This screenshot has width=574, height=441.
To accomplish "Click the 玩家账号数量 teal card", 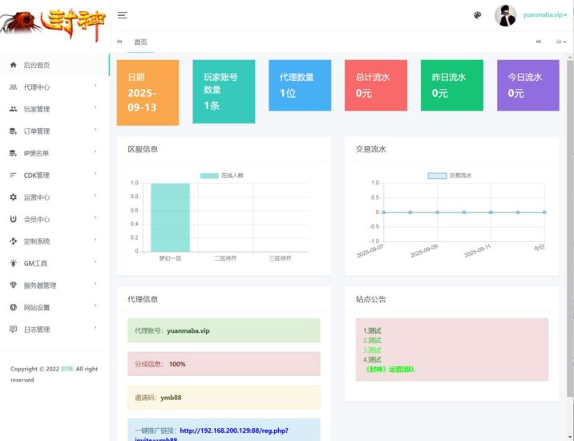I will pyautogui.click(x=224, y=91).
